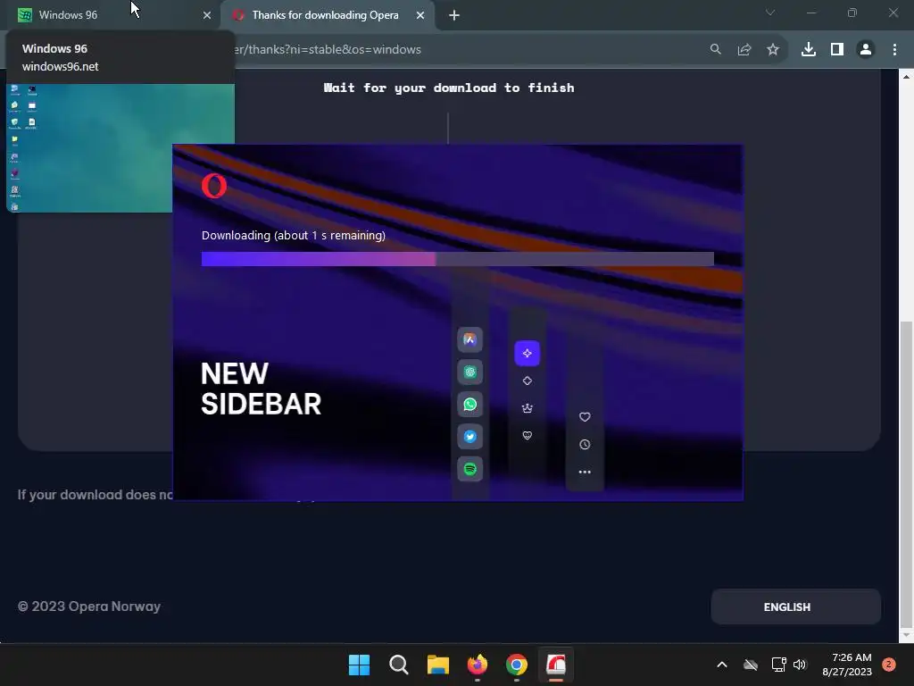
Task: Close the Thanks for downloading Opera tab
Action: tap(420, 15)
